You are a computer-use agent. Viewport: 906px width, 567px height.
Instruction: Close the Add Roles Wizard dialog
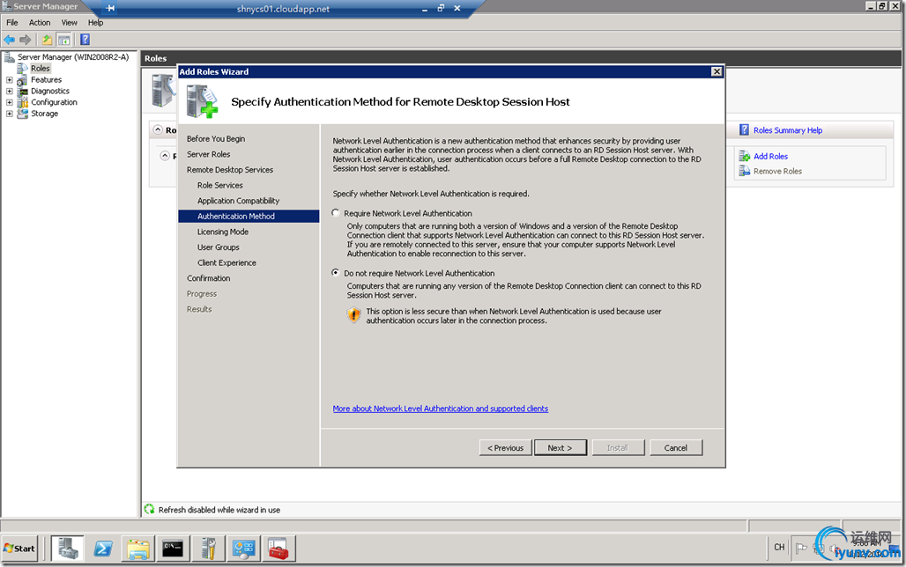[717, 71]
